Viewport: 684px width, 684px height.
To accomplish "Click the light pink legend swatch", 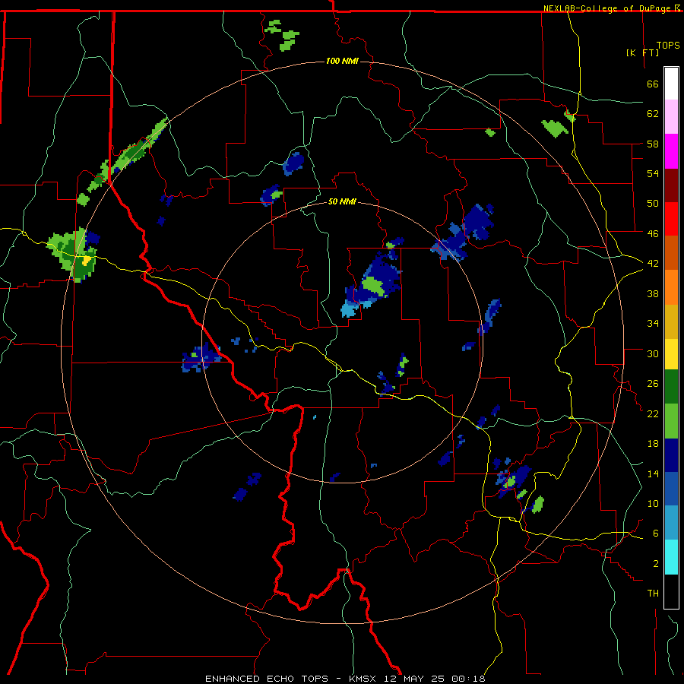I will (671, 116).
